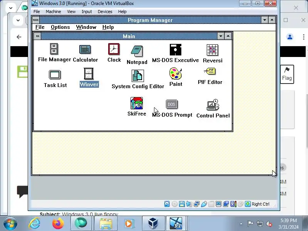The height and width of the screenshot is (231, 308).
Task: Click VirtualBox shared folders status icon
Action: (x=211, y=204)
